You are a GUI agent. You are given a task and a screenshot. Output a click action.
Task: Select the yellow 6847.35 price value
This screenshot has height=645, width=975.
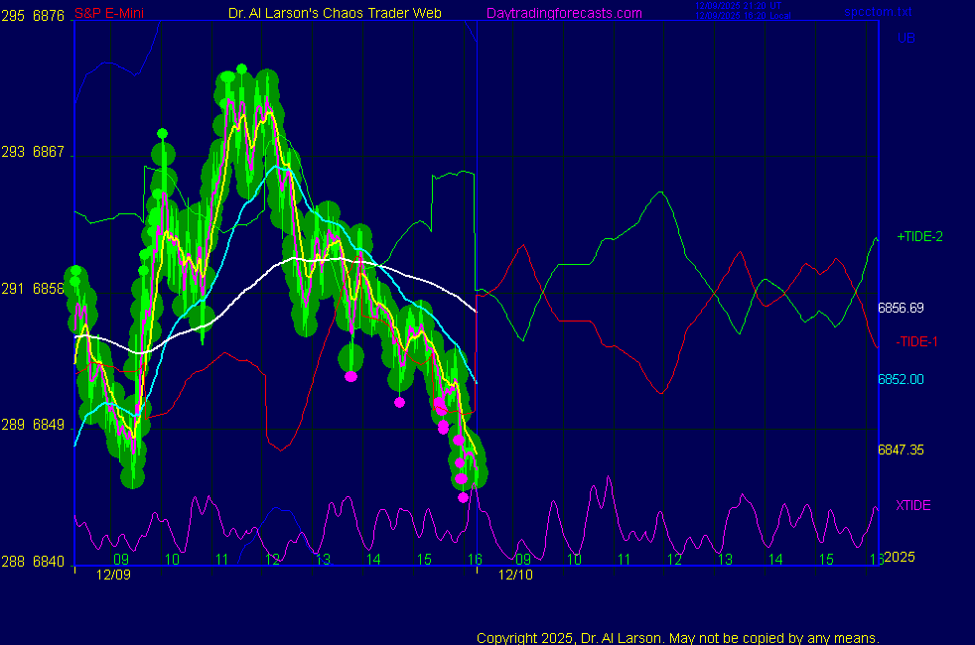pyautogui.click(x=901, y=450)
